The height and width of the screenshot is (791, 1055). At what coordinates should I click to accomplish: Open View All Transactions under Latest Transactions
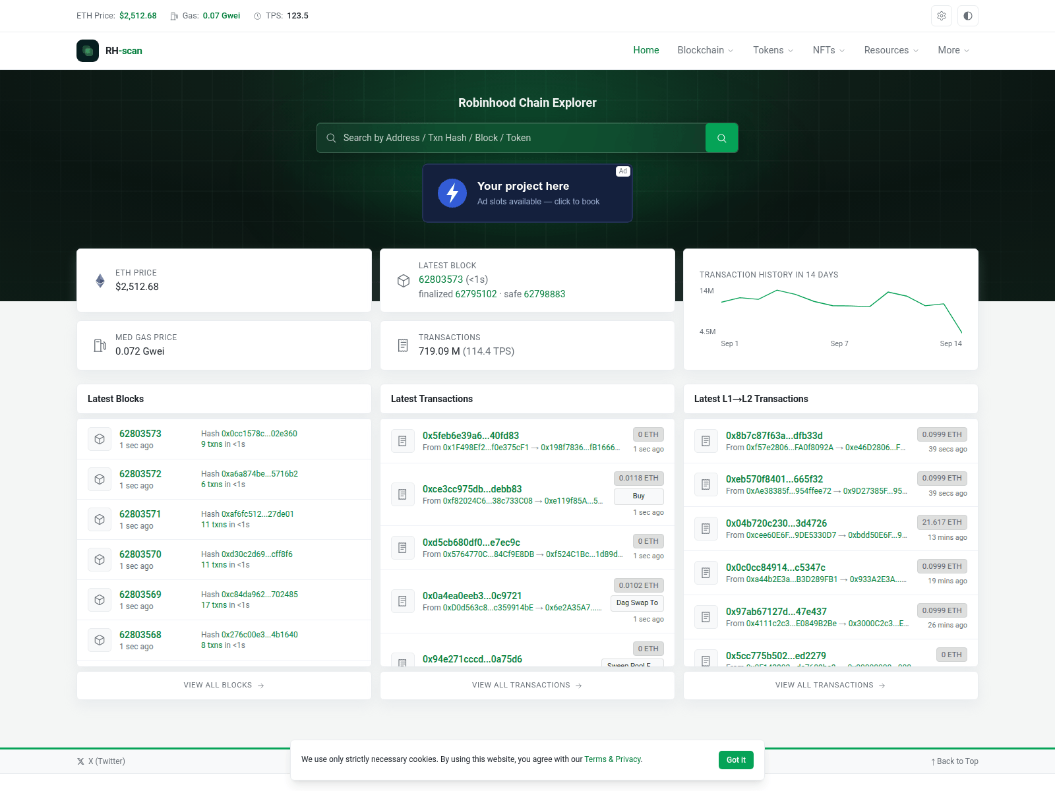coord(527,686)
